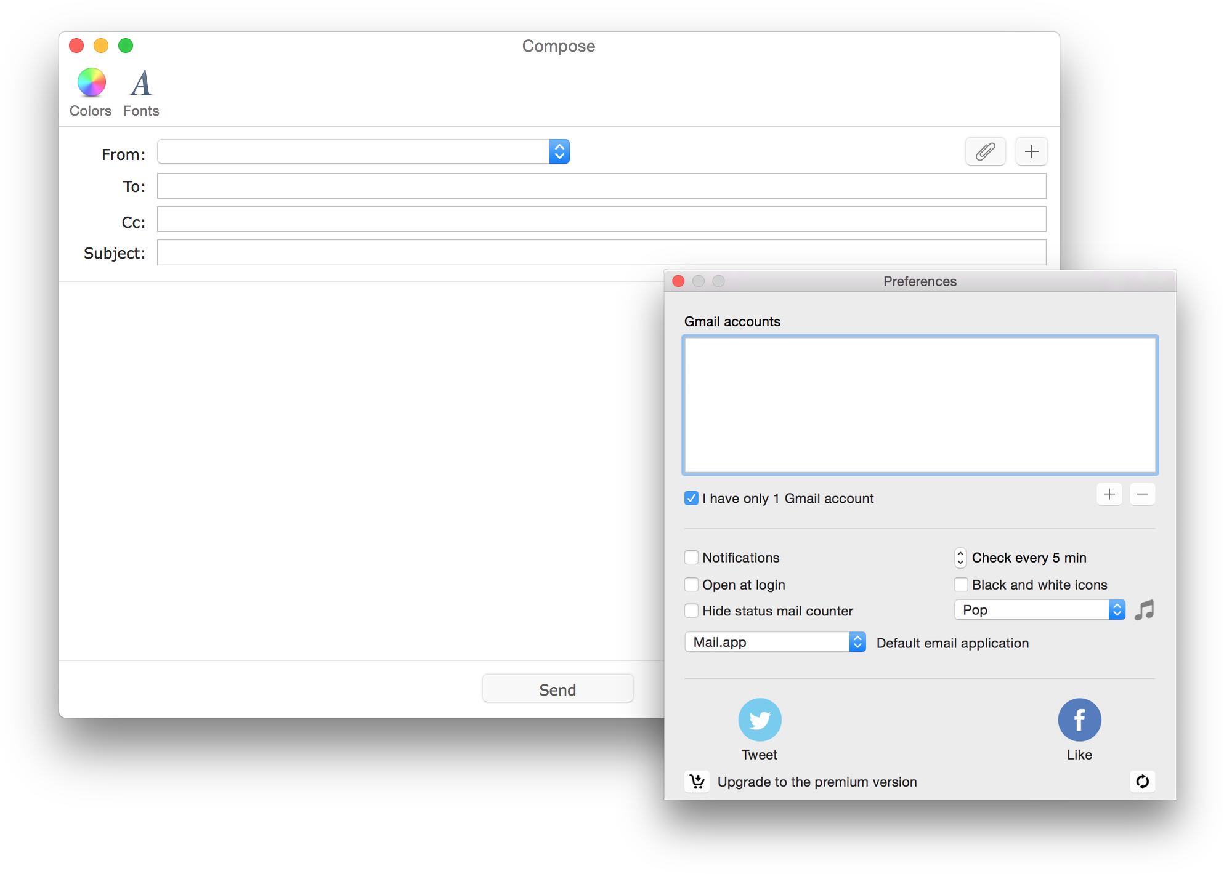Click the shopping cart upgrade icon
The image size is (1232, 874).
click(x=697, y=782)
